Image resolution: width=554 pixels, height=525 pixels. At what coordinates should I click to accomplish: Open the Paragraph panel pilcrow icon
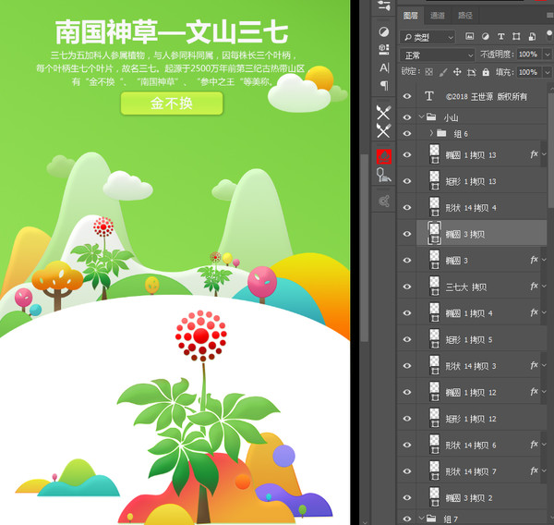384,86
